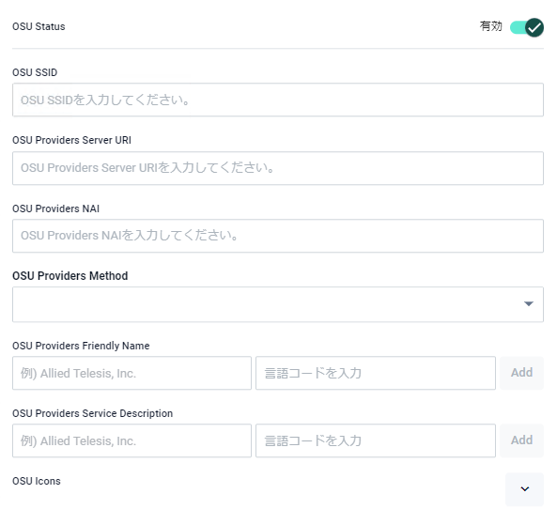This screenshot has height=525, width=557.
Task: Click the OSU Providers Method label
Action: [x=70, y=276]
